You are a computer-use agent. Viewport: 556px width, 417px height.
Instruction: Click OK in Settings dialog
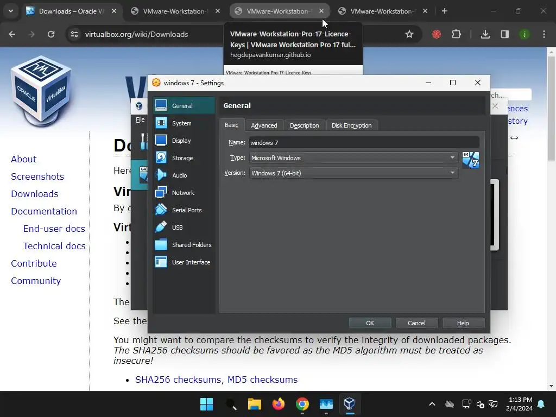coord(370,323)
